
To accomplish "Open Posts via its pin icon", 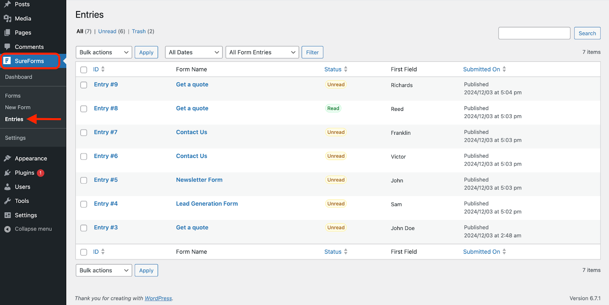I will (7, 4).
